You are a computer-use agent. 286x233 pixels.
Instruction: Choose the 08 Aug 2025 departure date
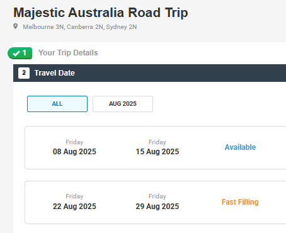click(74, 152)
